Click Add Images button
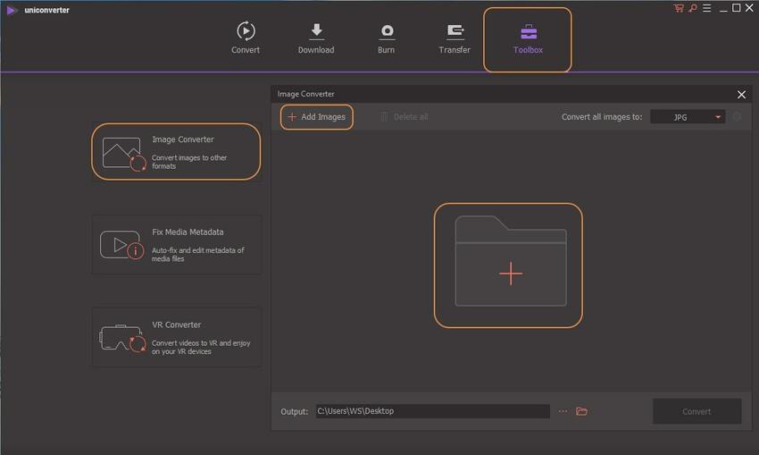This screenshot has height=455, width=759. coord(317,117)
